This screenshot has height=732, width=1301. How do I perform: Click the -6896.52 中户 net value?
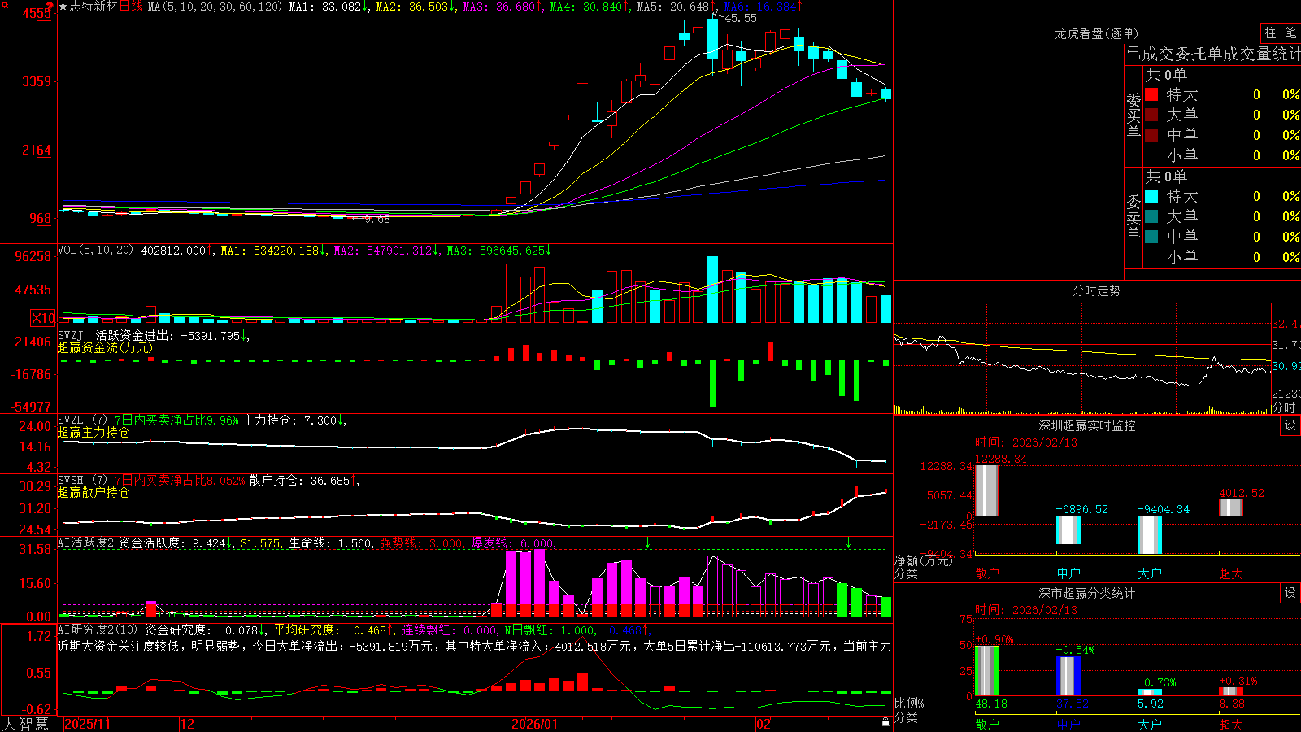pos(1081,509)
